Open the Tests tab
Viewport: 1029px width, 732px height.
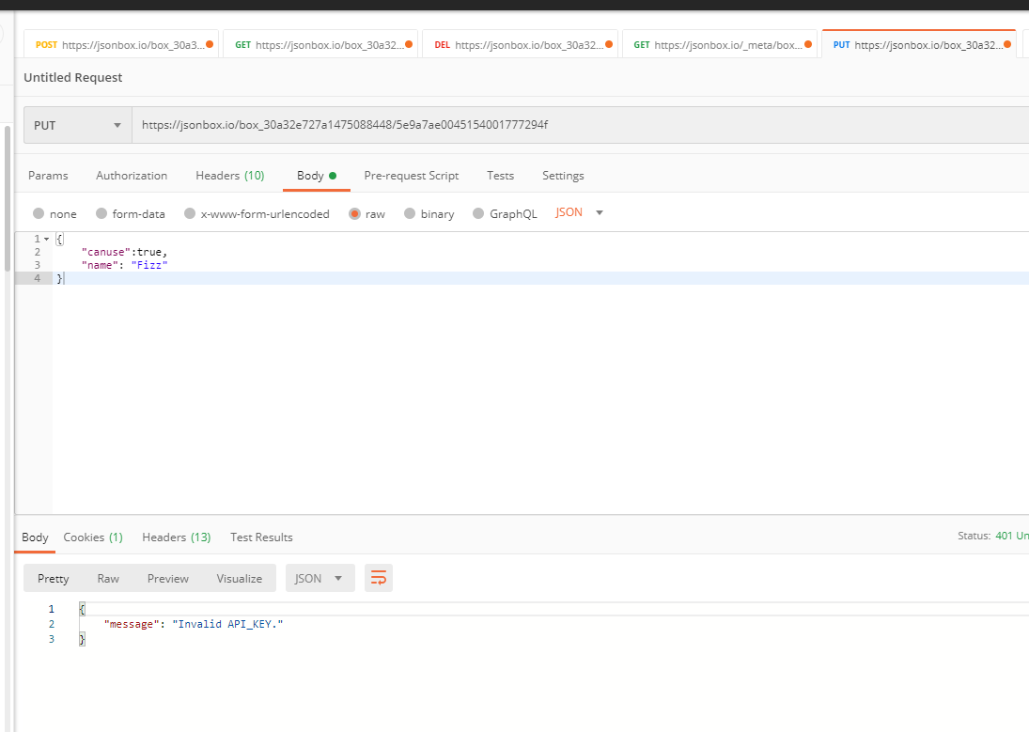[x=500, y=175]
